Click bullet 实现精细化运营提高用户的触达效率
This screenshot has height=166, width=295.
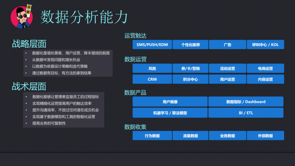click(62, 103)
